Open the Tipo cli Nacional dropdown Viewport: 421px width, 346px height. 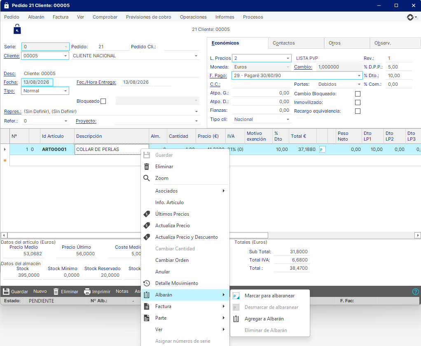(x=288, y=119)
